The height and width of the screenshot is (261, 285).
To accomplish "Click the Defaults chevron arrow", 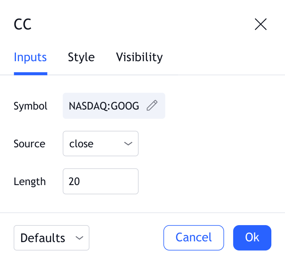I will pyautogui.click(x=79, y=238).
